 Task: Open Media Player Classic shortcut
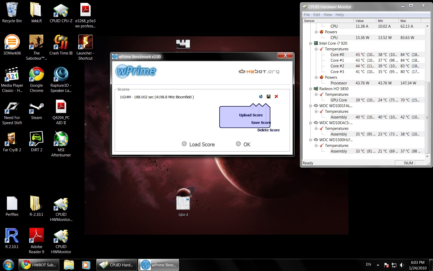(12, 79)
